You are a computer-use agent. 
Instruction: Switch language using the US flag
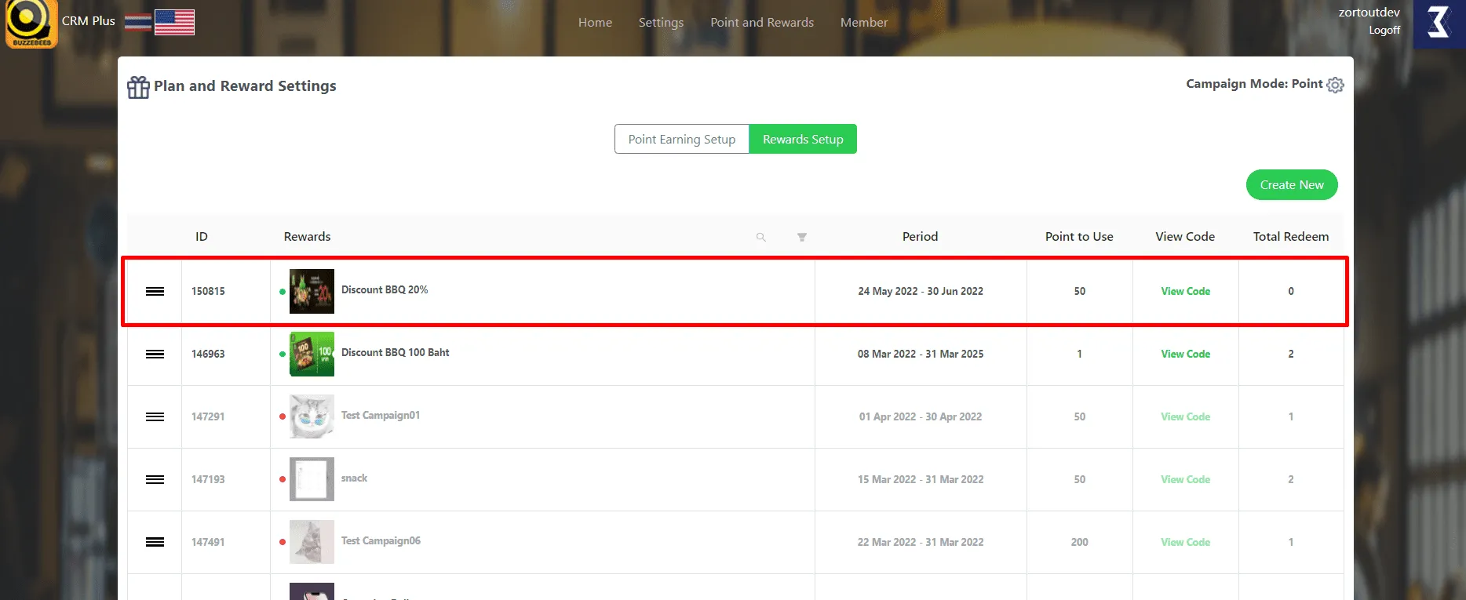point(174,22)
